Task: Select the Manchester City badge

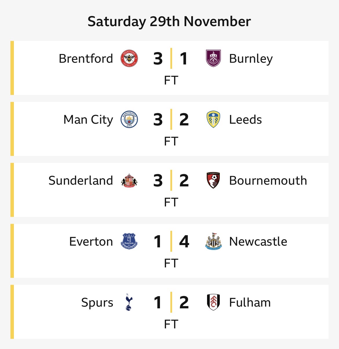Action: click(x=129, y=119)
